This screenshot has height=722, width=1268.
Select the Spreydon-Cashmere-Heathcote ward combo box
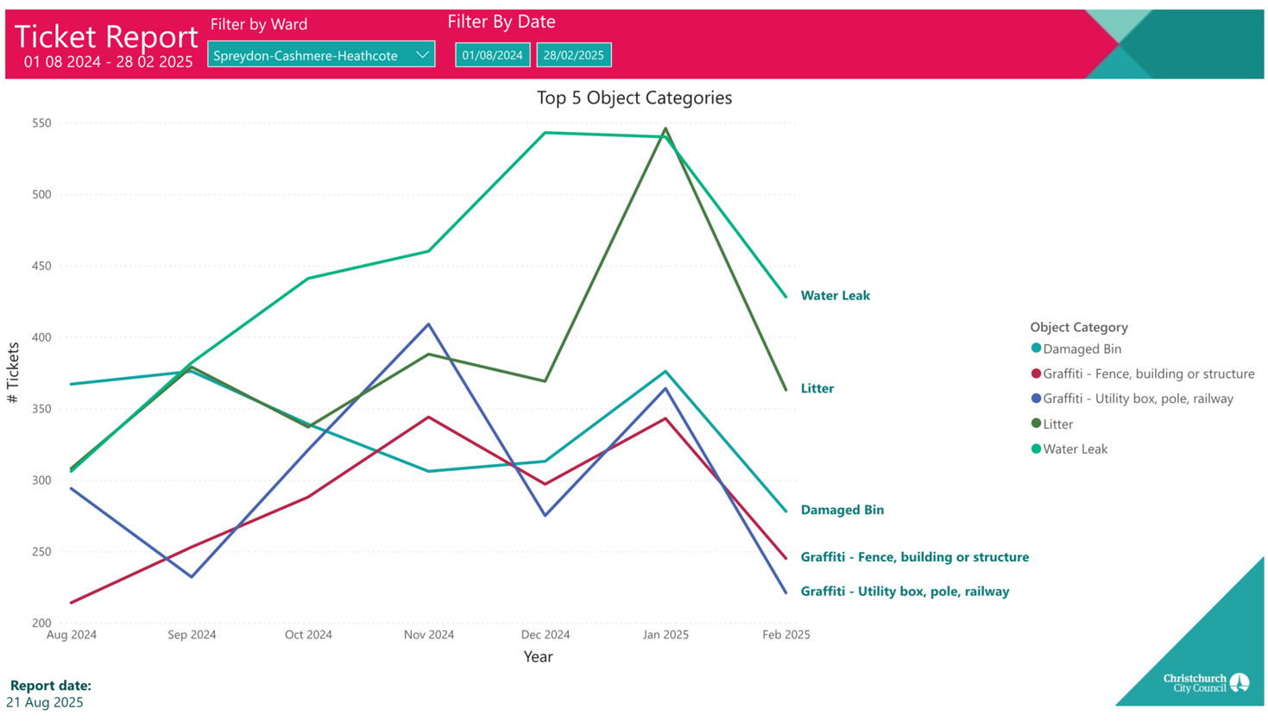point(306,55)
